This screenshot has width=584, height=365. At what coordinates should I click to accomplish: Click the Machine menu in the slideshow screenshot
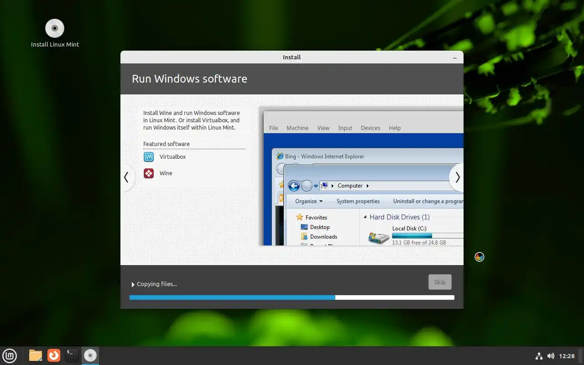click(x=297, y=128)
